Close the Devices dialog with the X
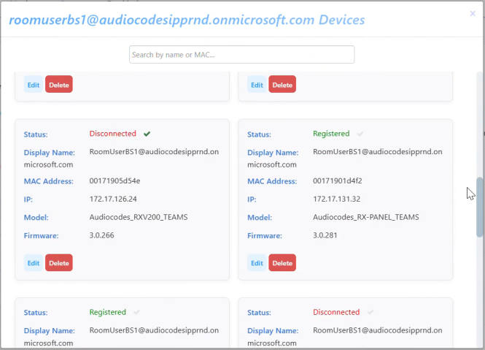The width and height of the screenshot is (485, 350). pyautogui.click(x=473, y=13)
